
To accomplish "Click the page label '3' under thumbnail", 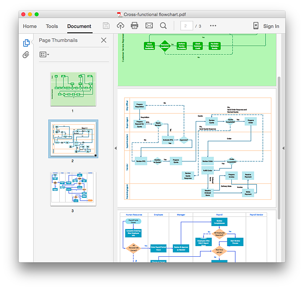I will point(73,211).
